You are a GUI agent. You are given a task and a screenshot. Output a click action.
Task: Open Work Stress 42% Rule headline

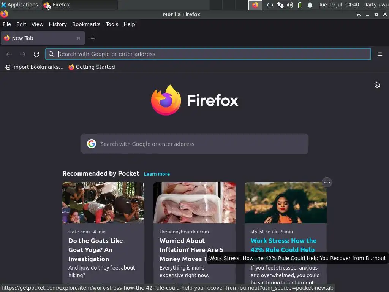[x=283, y=245]
